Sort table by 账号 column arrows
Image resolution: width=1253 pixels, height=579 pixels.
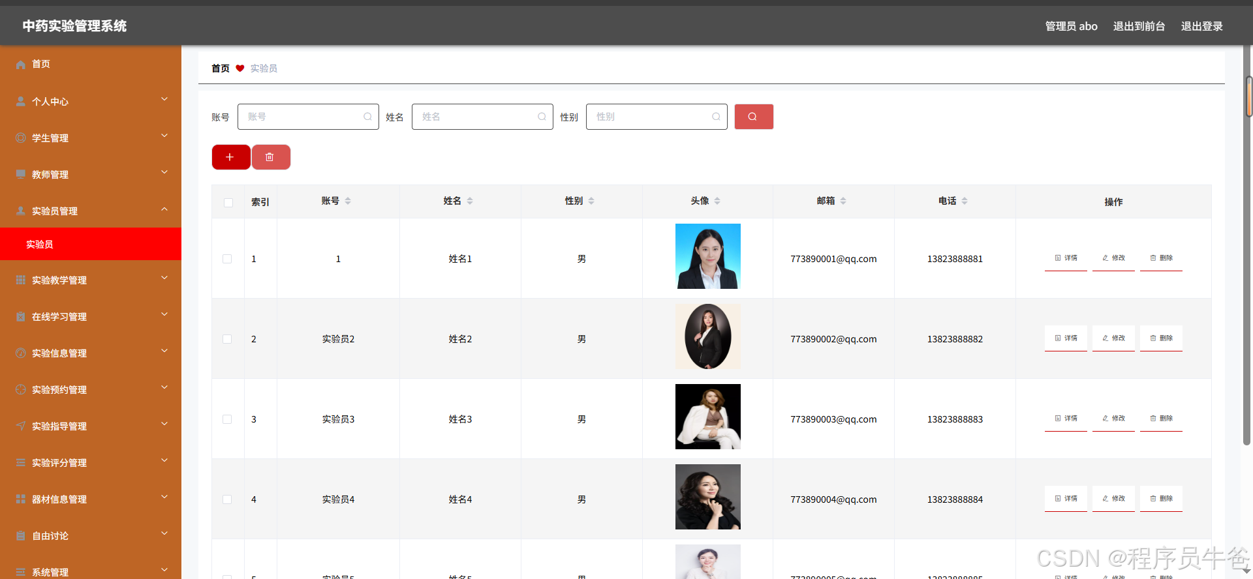coord(348,201)
